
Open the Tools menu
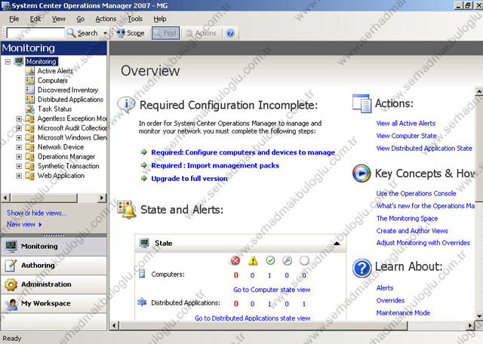click(135, 19)
